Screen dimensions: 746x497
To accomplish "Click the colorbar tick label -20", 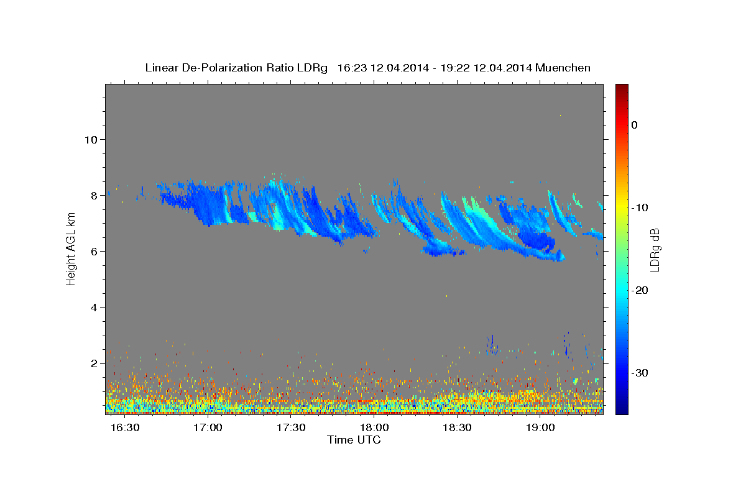I will [639, 290].
